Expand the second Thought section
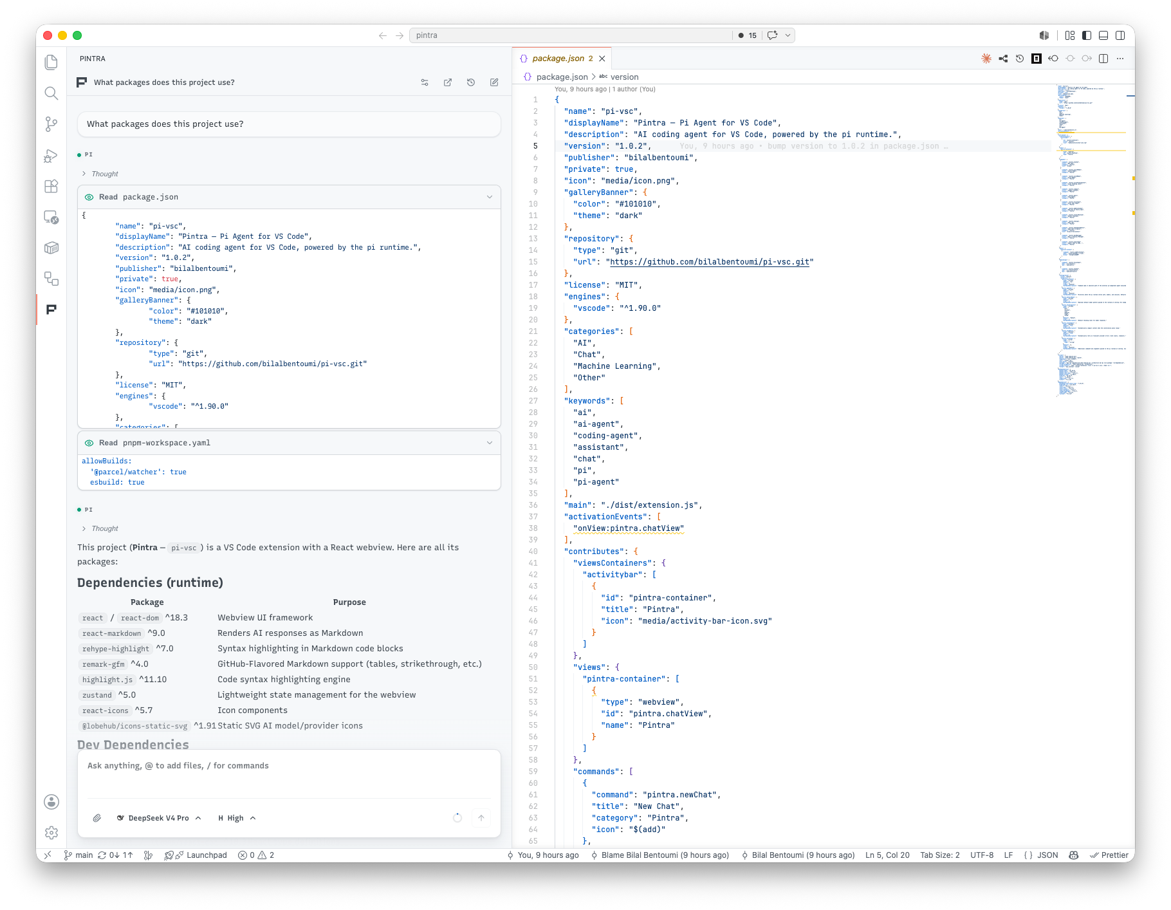 click(100, 528)
